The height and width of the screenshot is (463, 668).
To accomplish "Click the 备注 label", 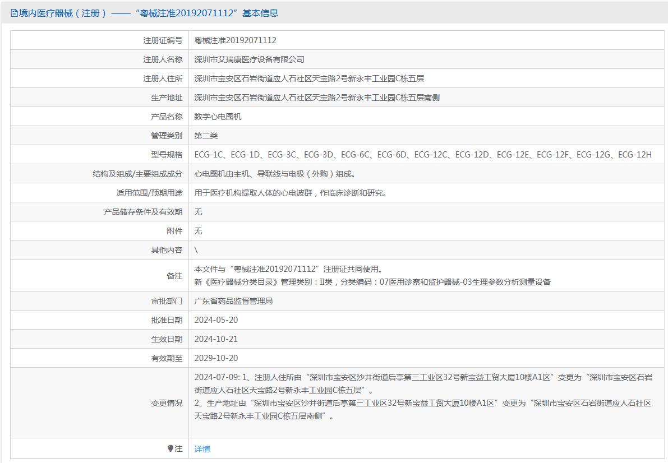I will [174, 276].
